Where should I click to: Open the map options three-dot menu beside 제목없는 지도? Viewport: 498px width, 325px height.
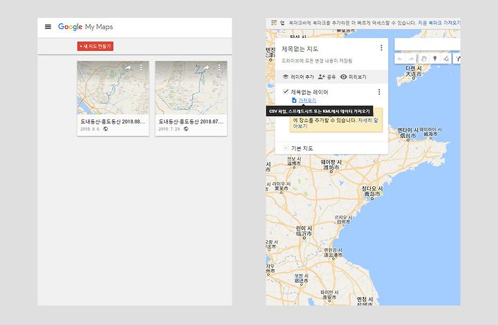coord(381,48)
